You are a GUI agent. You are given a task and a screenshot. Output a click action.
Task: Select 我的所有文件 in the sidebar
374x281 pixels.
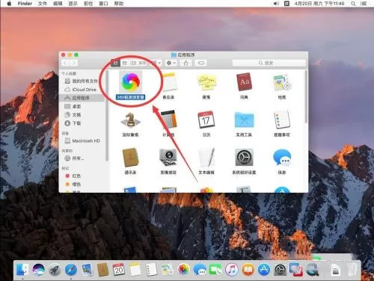point(82,81)
